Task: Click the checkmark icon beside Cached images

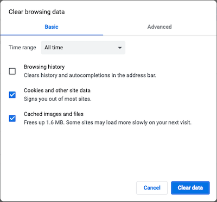Action: tap(12, 119)
